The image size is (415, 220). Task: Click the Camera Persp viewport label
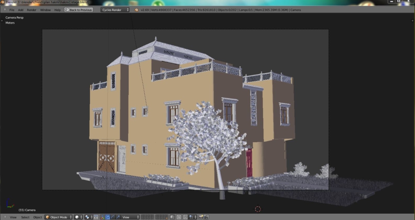click(x=15, y=17)
